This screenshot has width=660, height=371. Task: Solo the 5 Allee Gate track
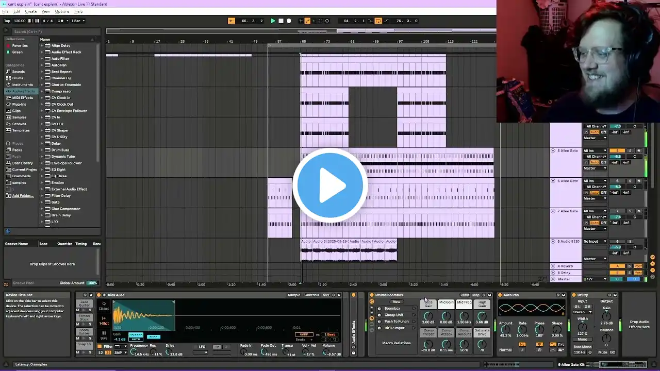tap(630, 151)
